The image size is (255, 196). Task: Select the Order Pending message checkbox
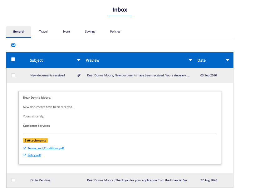point(13,180)
